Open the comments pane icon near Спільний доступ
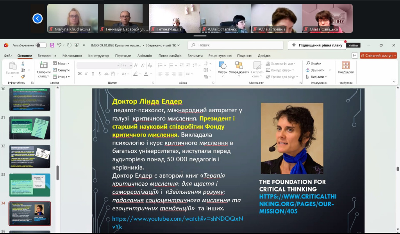400x234 pixels. [354, 55]
